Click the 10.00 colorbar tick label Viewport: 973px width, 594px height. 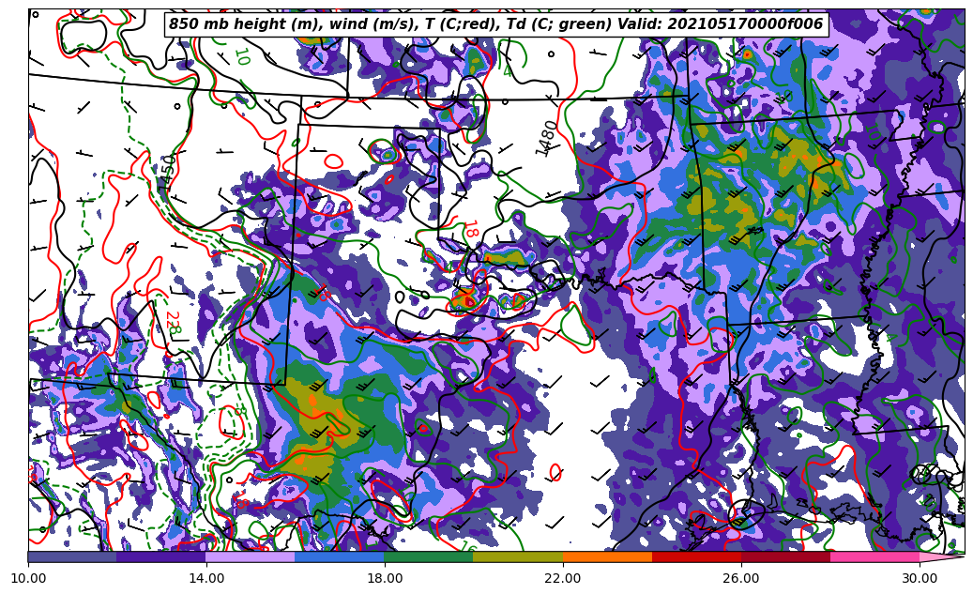click(28, 578)
